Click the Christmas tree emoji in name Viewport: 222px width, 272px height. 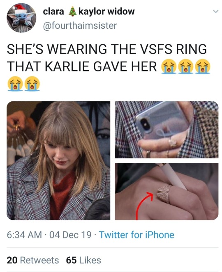coord(73,11)
